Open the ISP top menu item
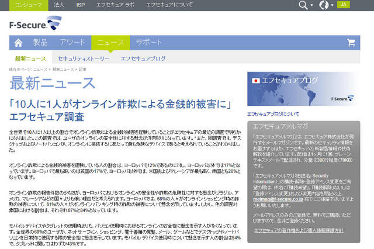The width and height of the screenshot is (374, 249). pyautogui.click(x=81, y=5)
